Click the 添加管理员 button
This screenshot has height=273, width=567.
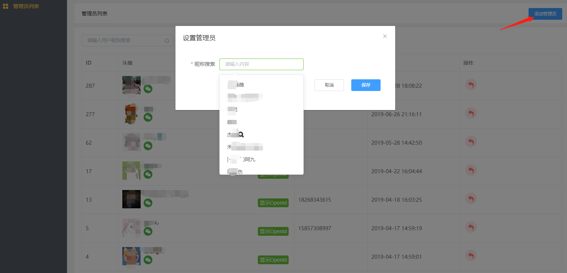coord(545,14)
